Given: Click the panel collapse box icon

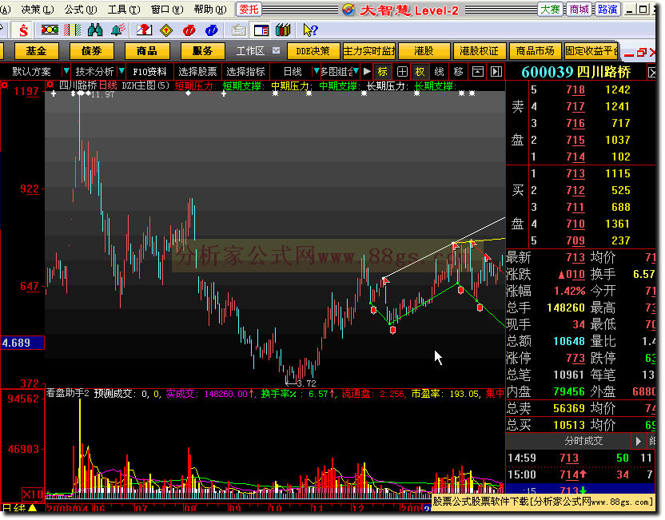Looking at the screenshot, I should [478, 72].
